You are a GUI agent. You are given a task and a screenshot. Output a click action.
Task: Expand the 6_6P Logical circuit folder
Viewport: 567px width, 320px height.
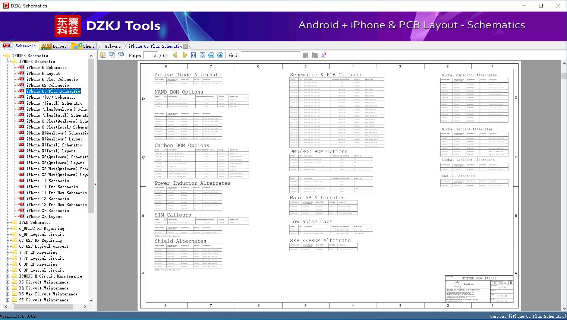8,234
